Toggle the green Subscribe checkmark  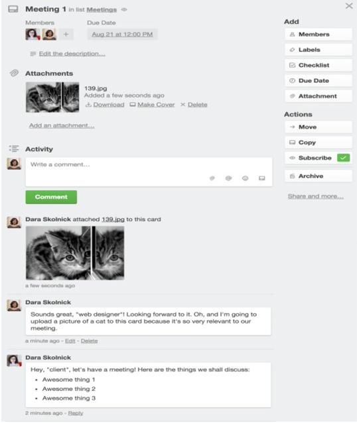pyautogui.click(x=344, y=158)
